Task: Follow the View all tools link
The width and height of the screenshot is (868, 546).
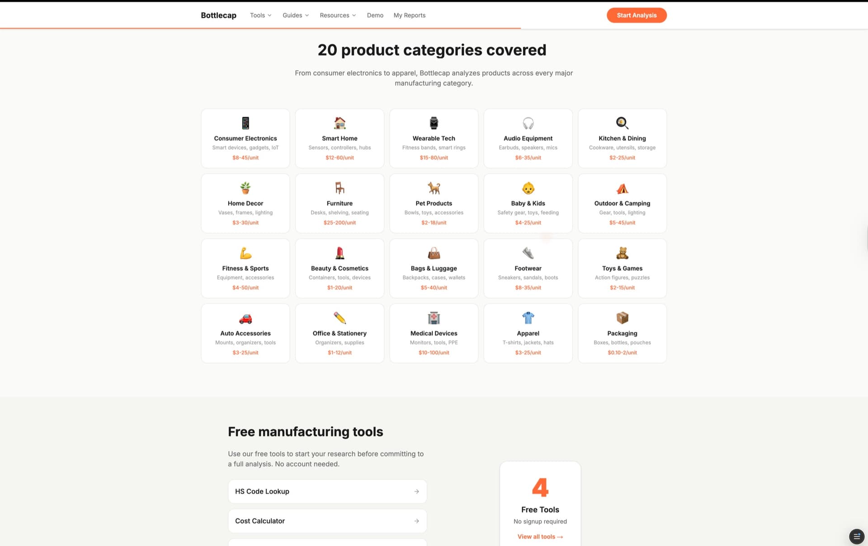Action: [x=540, y=537]
